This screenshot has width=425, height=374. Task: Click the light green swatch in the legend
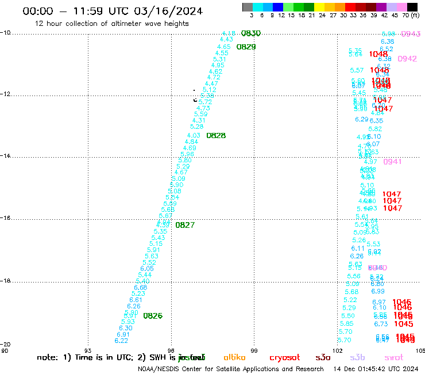(288, 7)
